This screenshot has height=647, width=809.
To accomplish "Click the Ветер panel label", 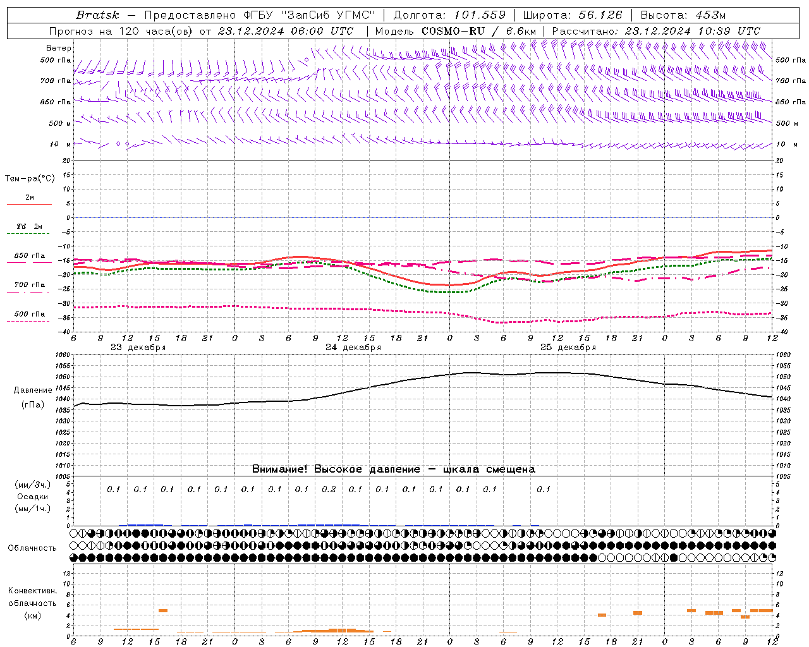I will [x=59, y=48].
